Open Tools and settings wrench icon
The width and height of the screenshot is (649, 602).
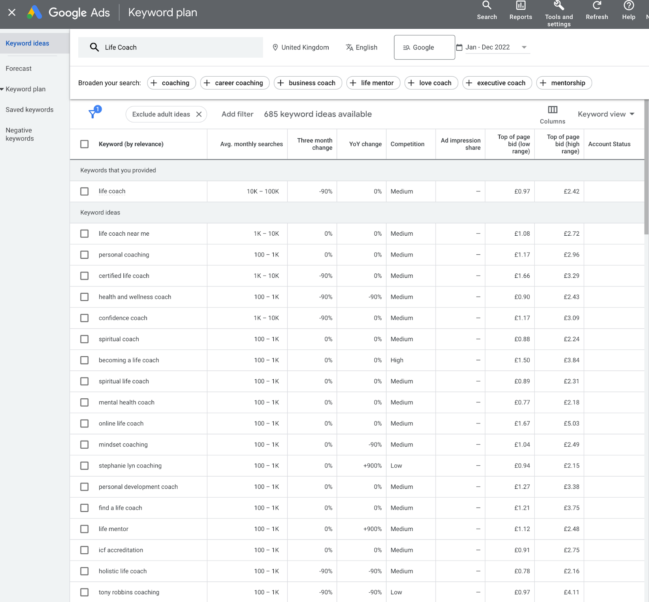pyautogui.click(x=559, y=6)
